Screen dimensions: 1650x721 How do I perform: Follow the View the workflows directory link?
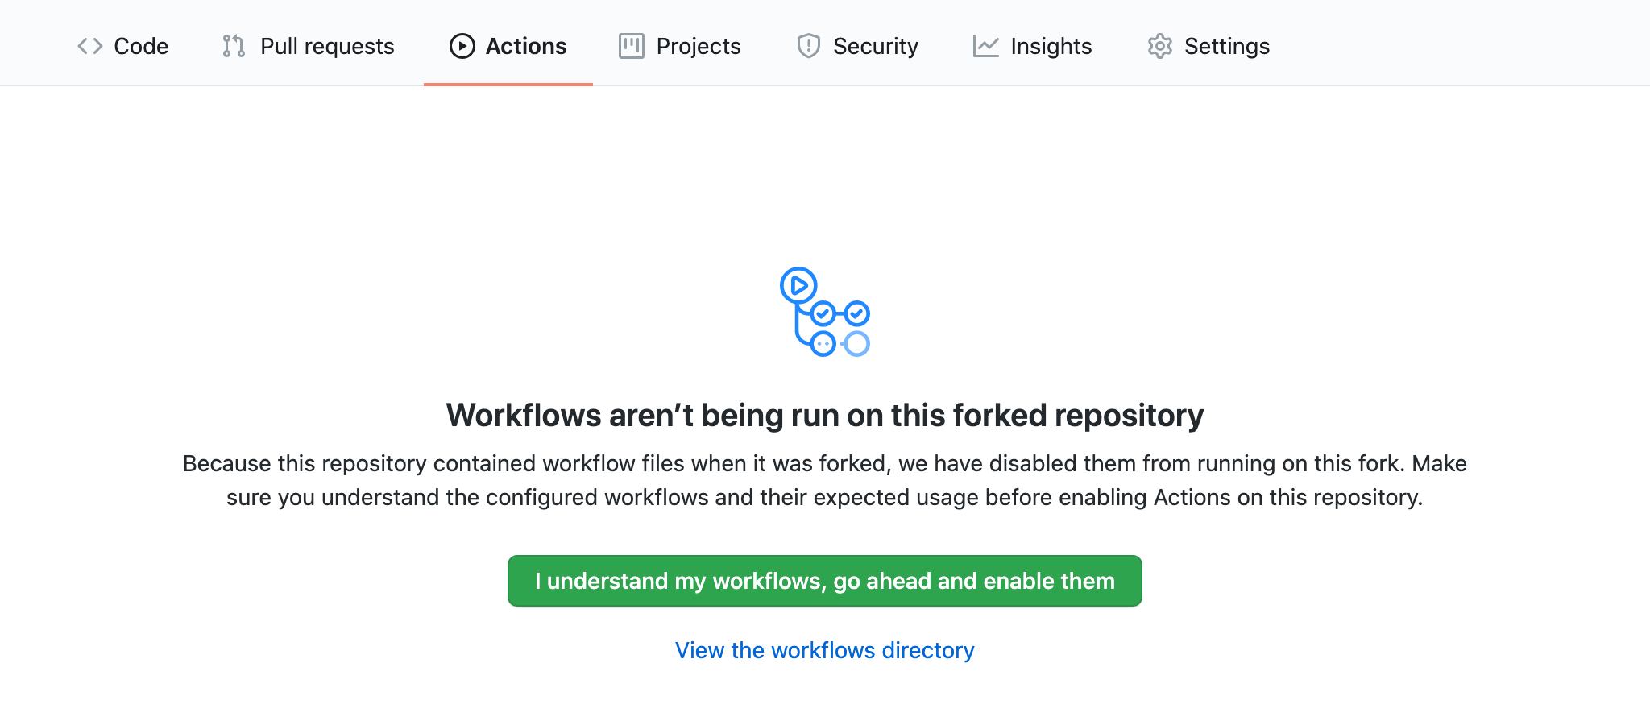click(x=824, y=650)
